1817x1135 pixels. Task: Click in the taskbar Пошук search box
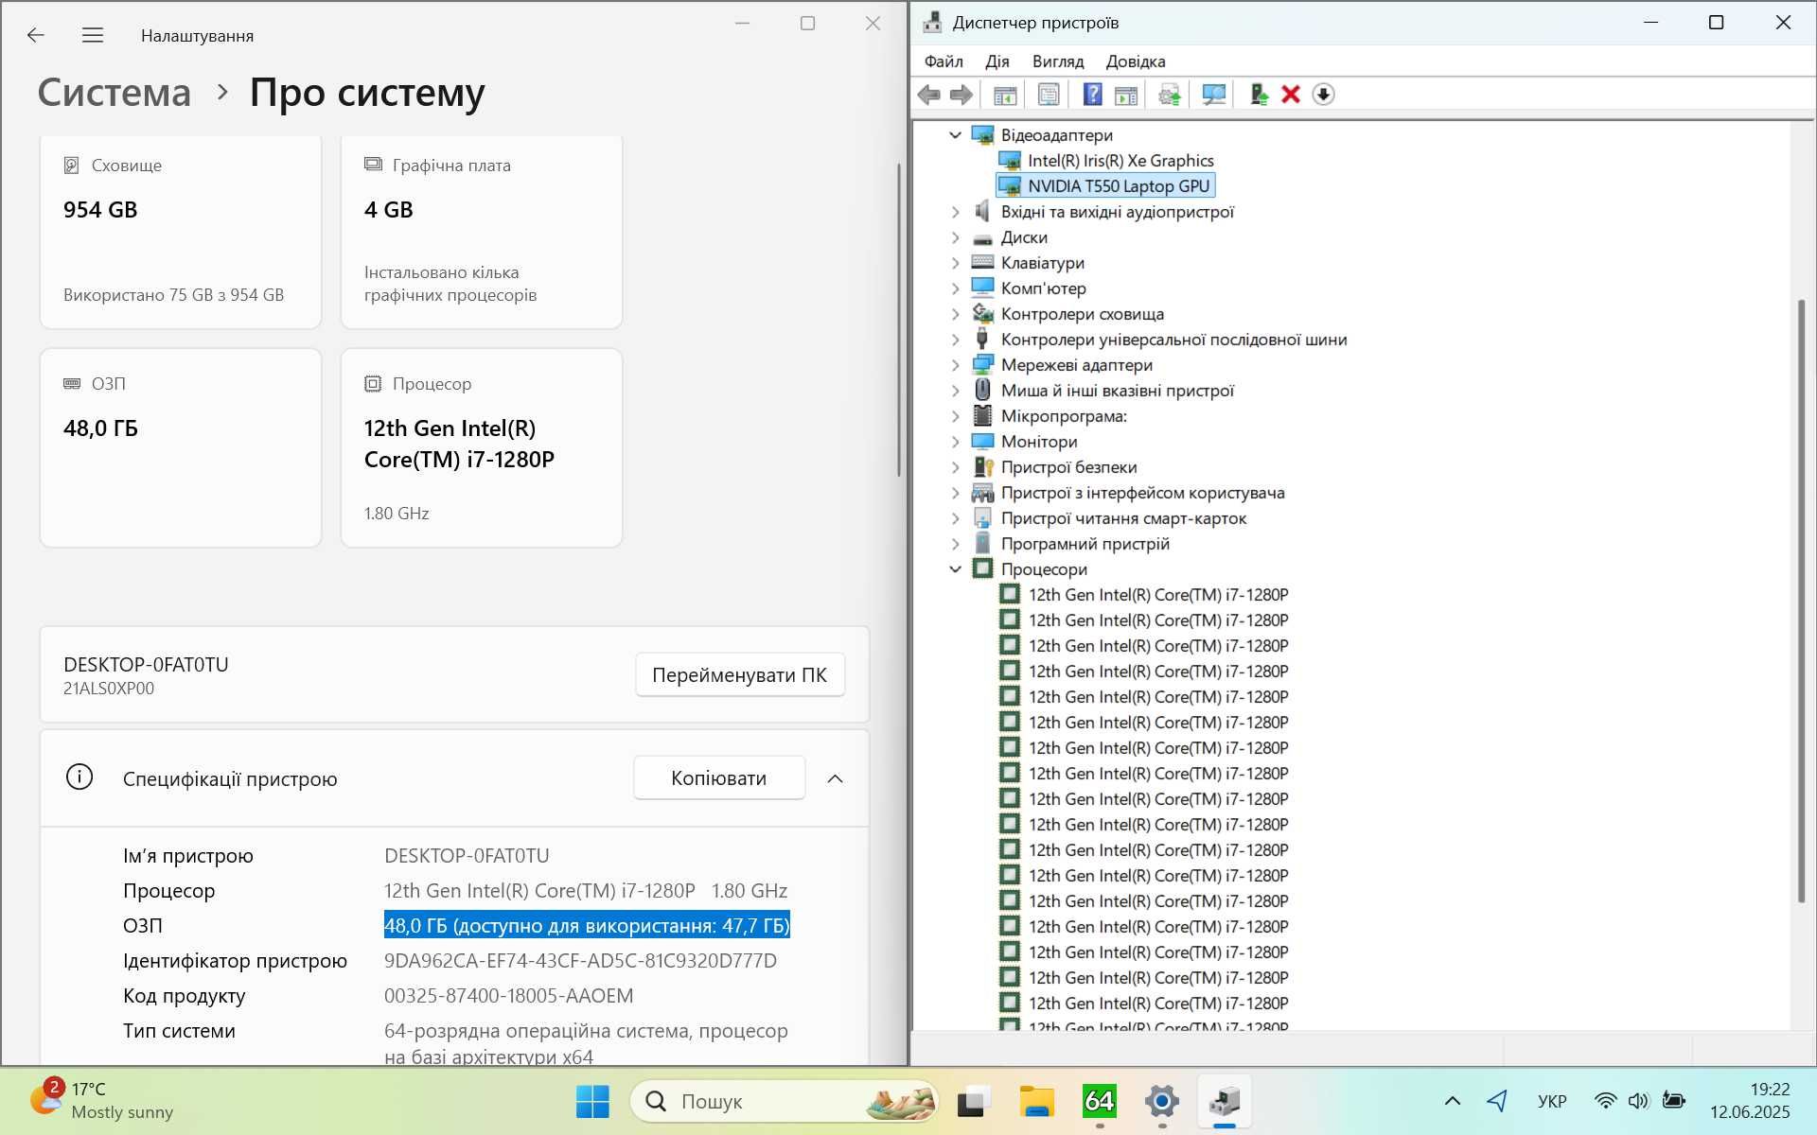click(784, 1101)
